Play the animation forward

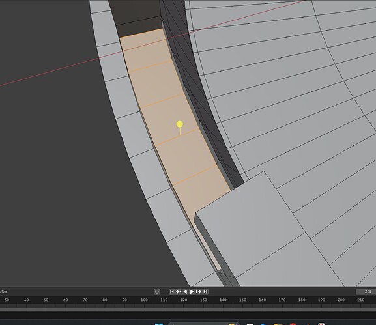(192, 292)
